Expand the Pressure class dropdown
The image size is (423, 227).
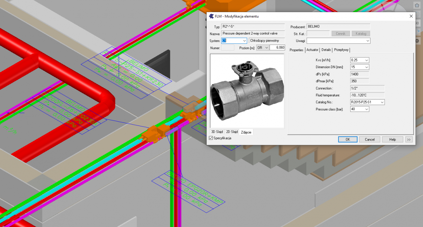coord(367,109)
